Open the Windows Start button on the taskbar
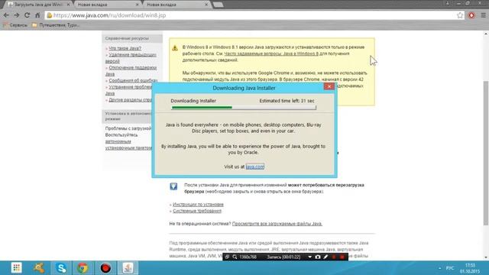This screenshot has height=275, width=489. [x=16, y=268]
